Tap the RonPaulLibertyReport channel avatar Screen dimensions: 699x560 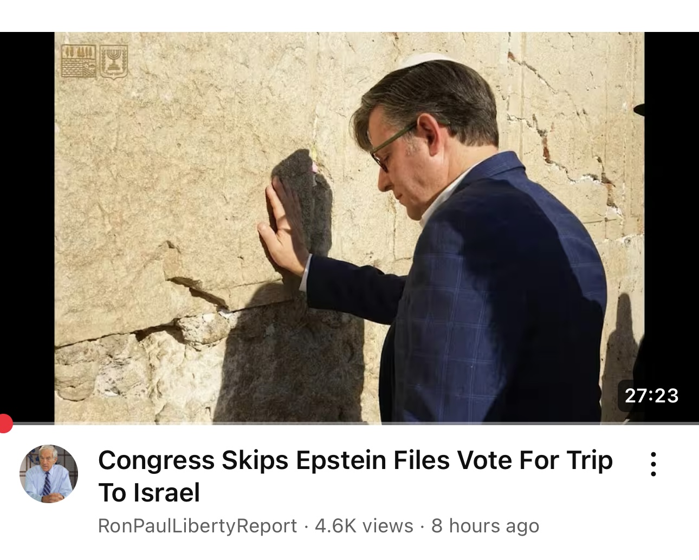coord(49,474)
